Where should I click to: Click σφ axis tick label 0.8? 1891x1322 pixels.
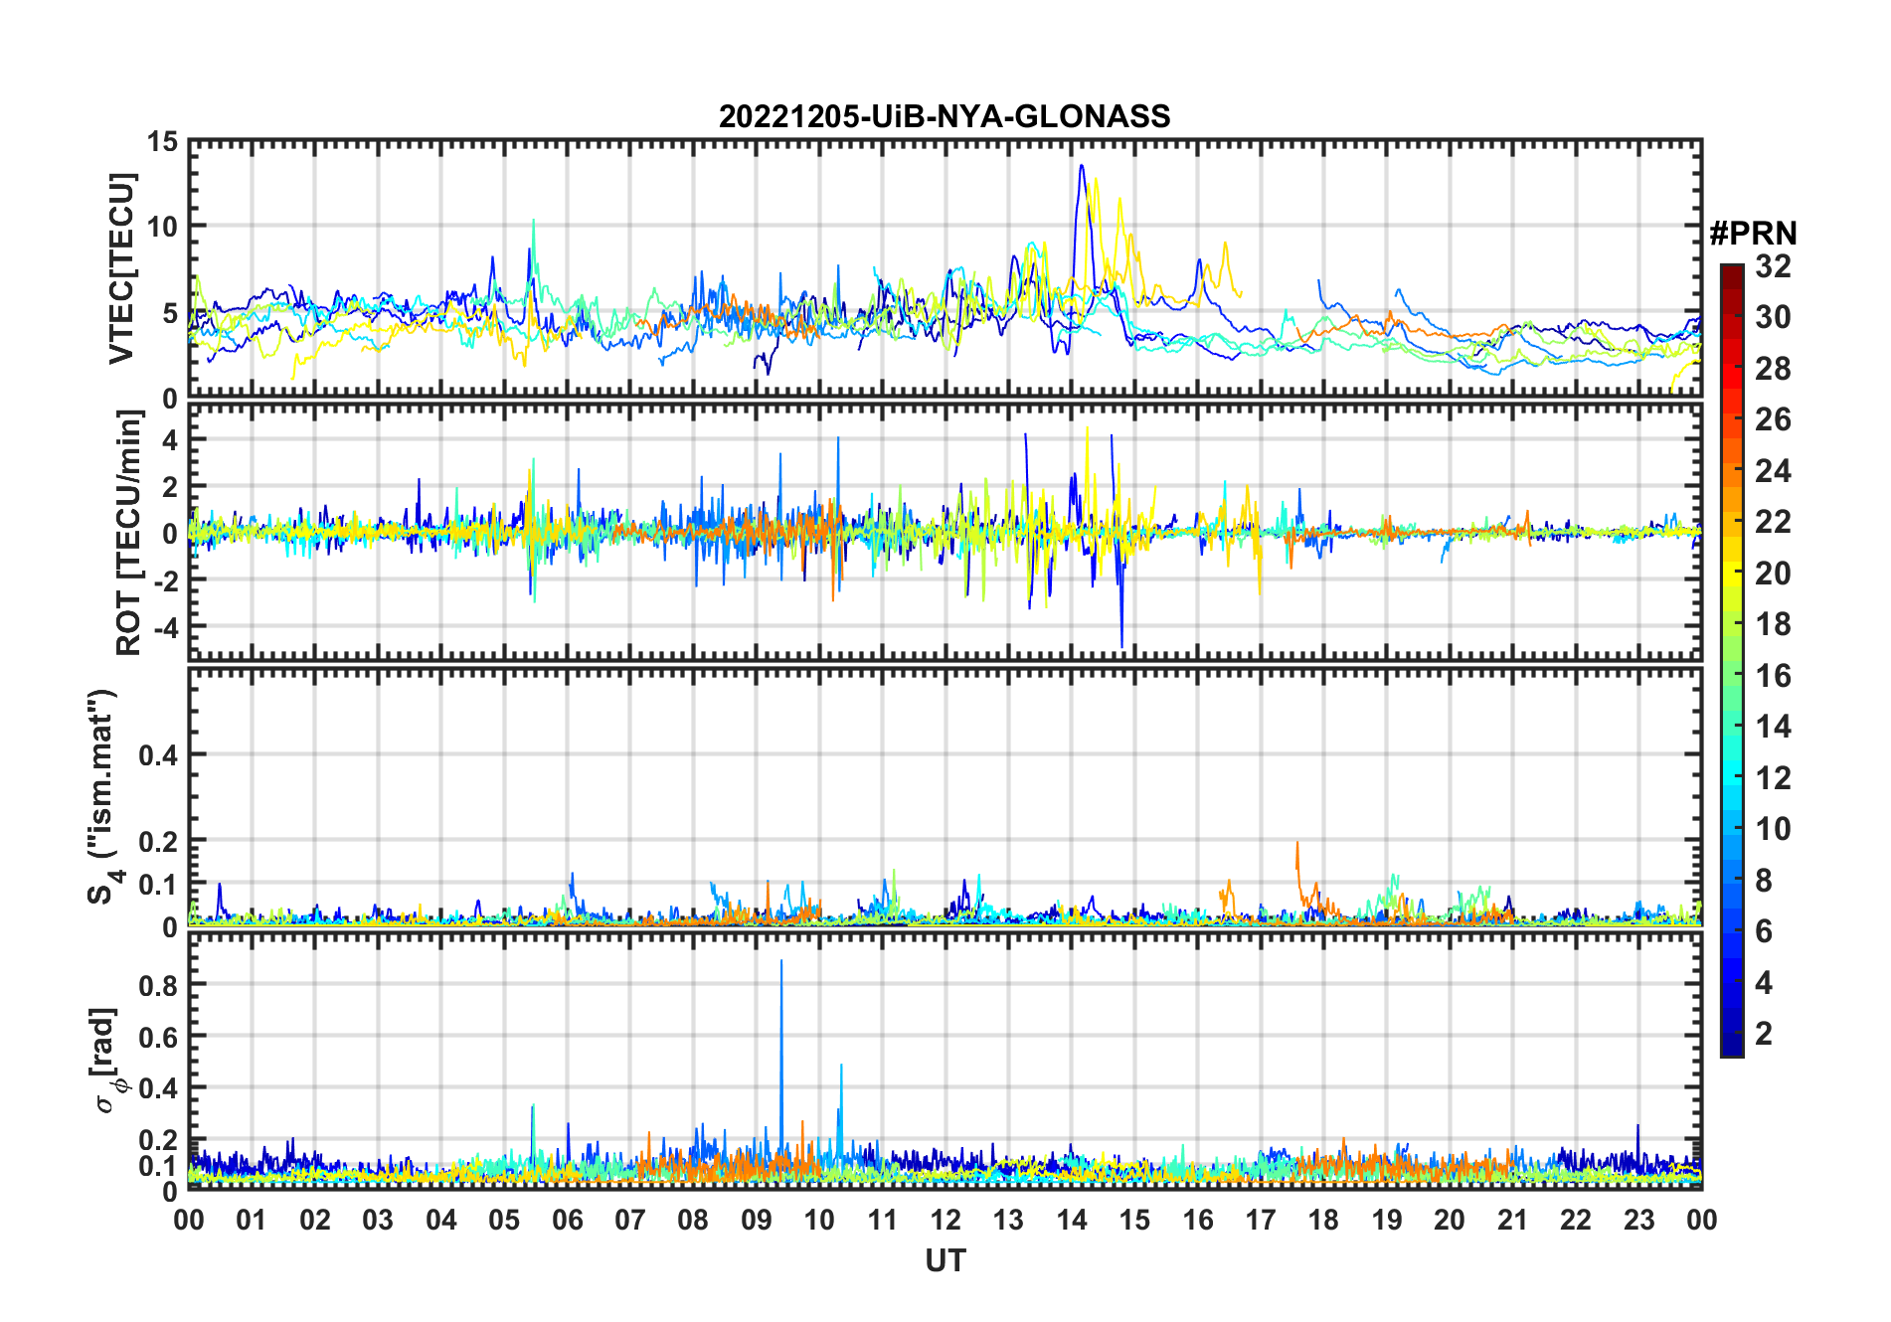click(x=159, y=985)
